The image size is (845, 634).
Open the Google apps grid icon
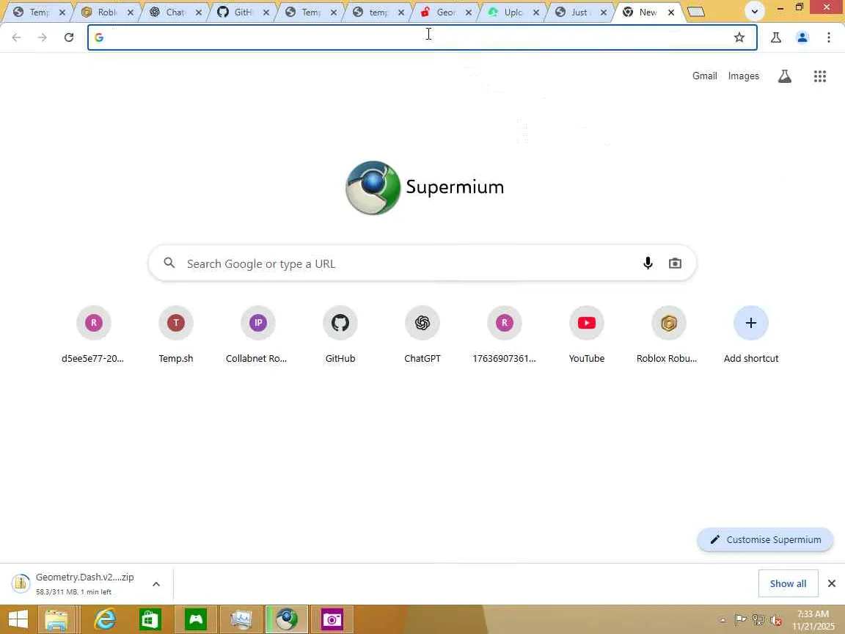click(819, 76)
